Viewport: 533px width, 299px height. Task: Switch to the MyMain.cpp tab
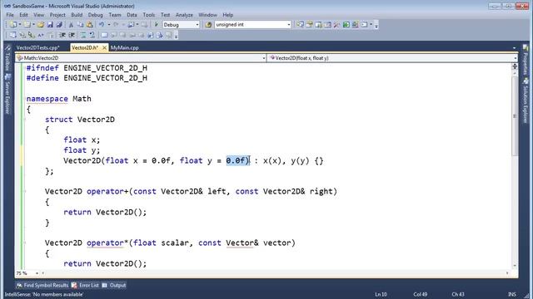(124, 48)
